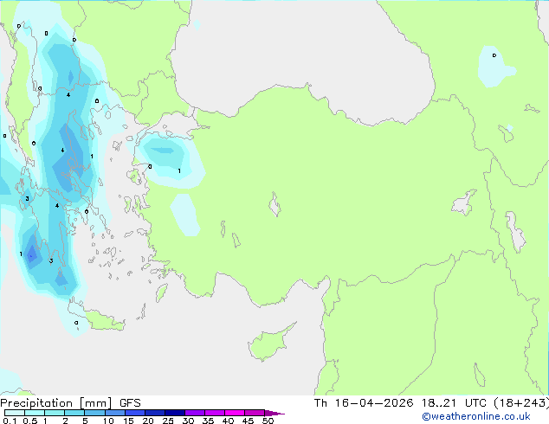The image size is (549, 424).
Task: Click the 'Precipitation' title word
Action: pyautogui.click(x=36, y=403)
